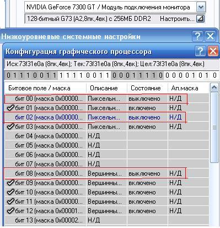Click the Описание column header
This screenshot has height=228, width=220.
pos(106,88)
